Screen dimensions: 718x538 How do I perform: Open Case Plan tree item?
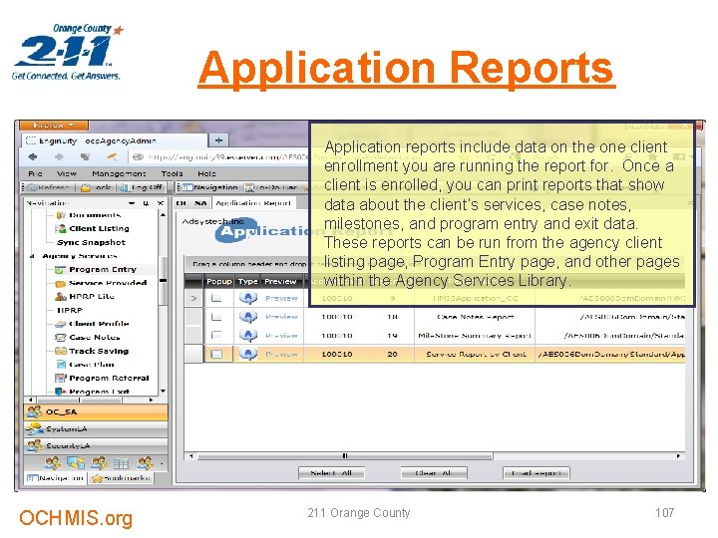click(x=85, y=365)
